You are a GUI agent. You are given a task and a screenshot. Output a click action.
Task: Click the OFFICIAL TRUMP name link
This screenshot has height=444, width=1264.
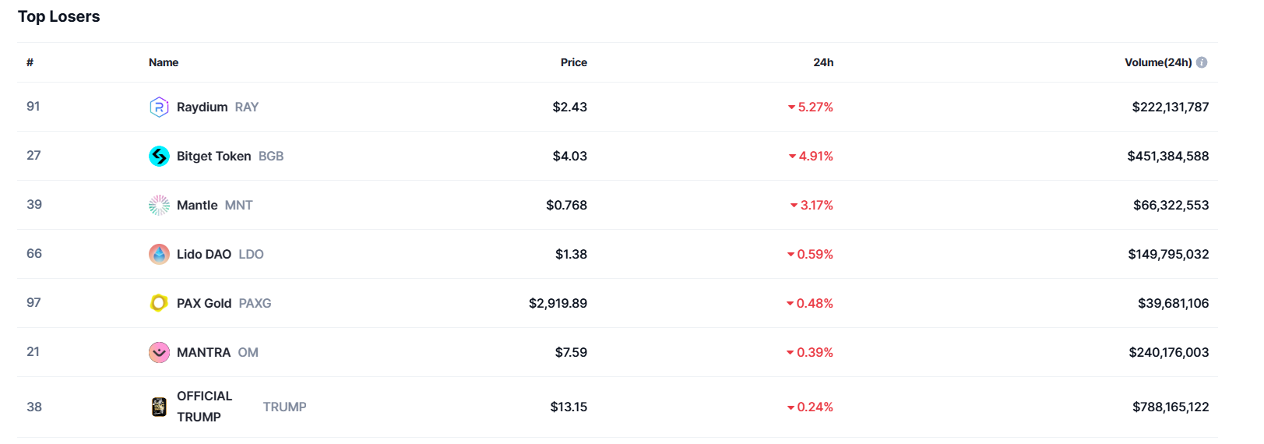click(204, 407)
